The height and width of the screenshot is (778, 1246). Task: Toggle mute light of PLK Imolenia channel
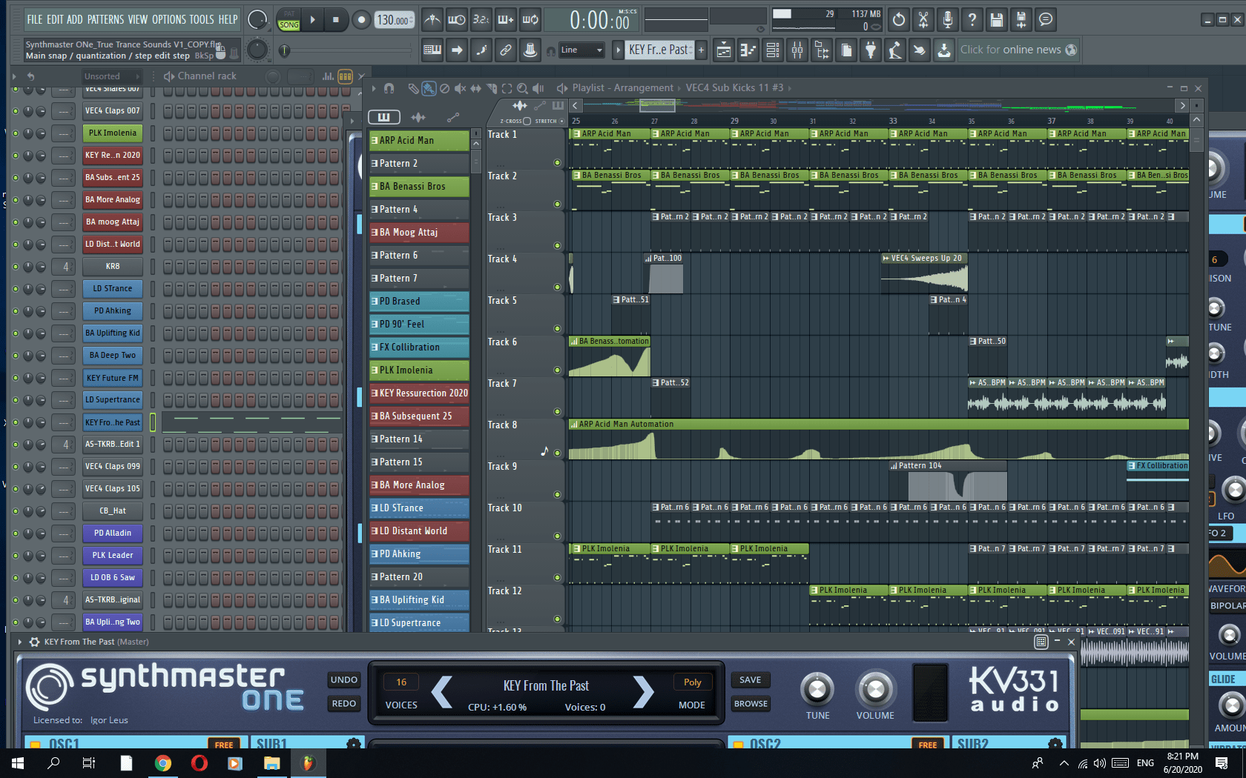(x=15, y=133)
